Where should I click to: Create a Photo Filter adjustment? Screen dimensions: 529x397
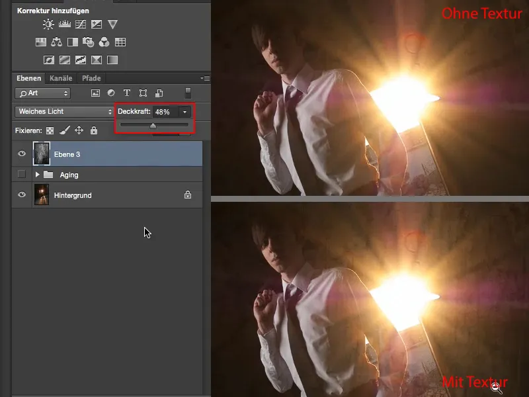pyautogui.click(x=88, y=41)
